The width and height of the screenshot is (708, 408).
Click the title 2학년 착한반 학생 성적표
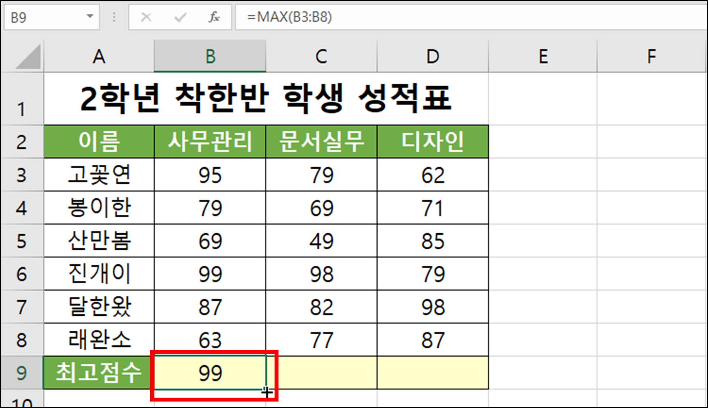point(265,98)
